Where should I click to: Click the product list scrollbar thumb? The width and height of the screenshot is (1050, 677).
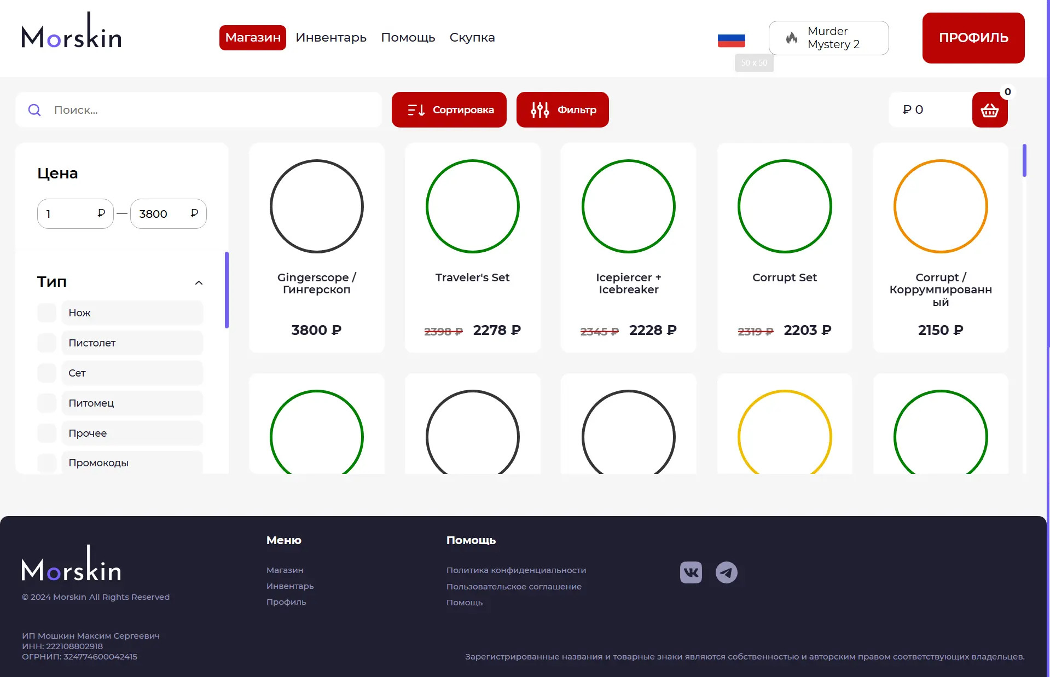(1024, 160)
